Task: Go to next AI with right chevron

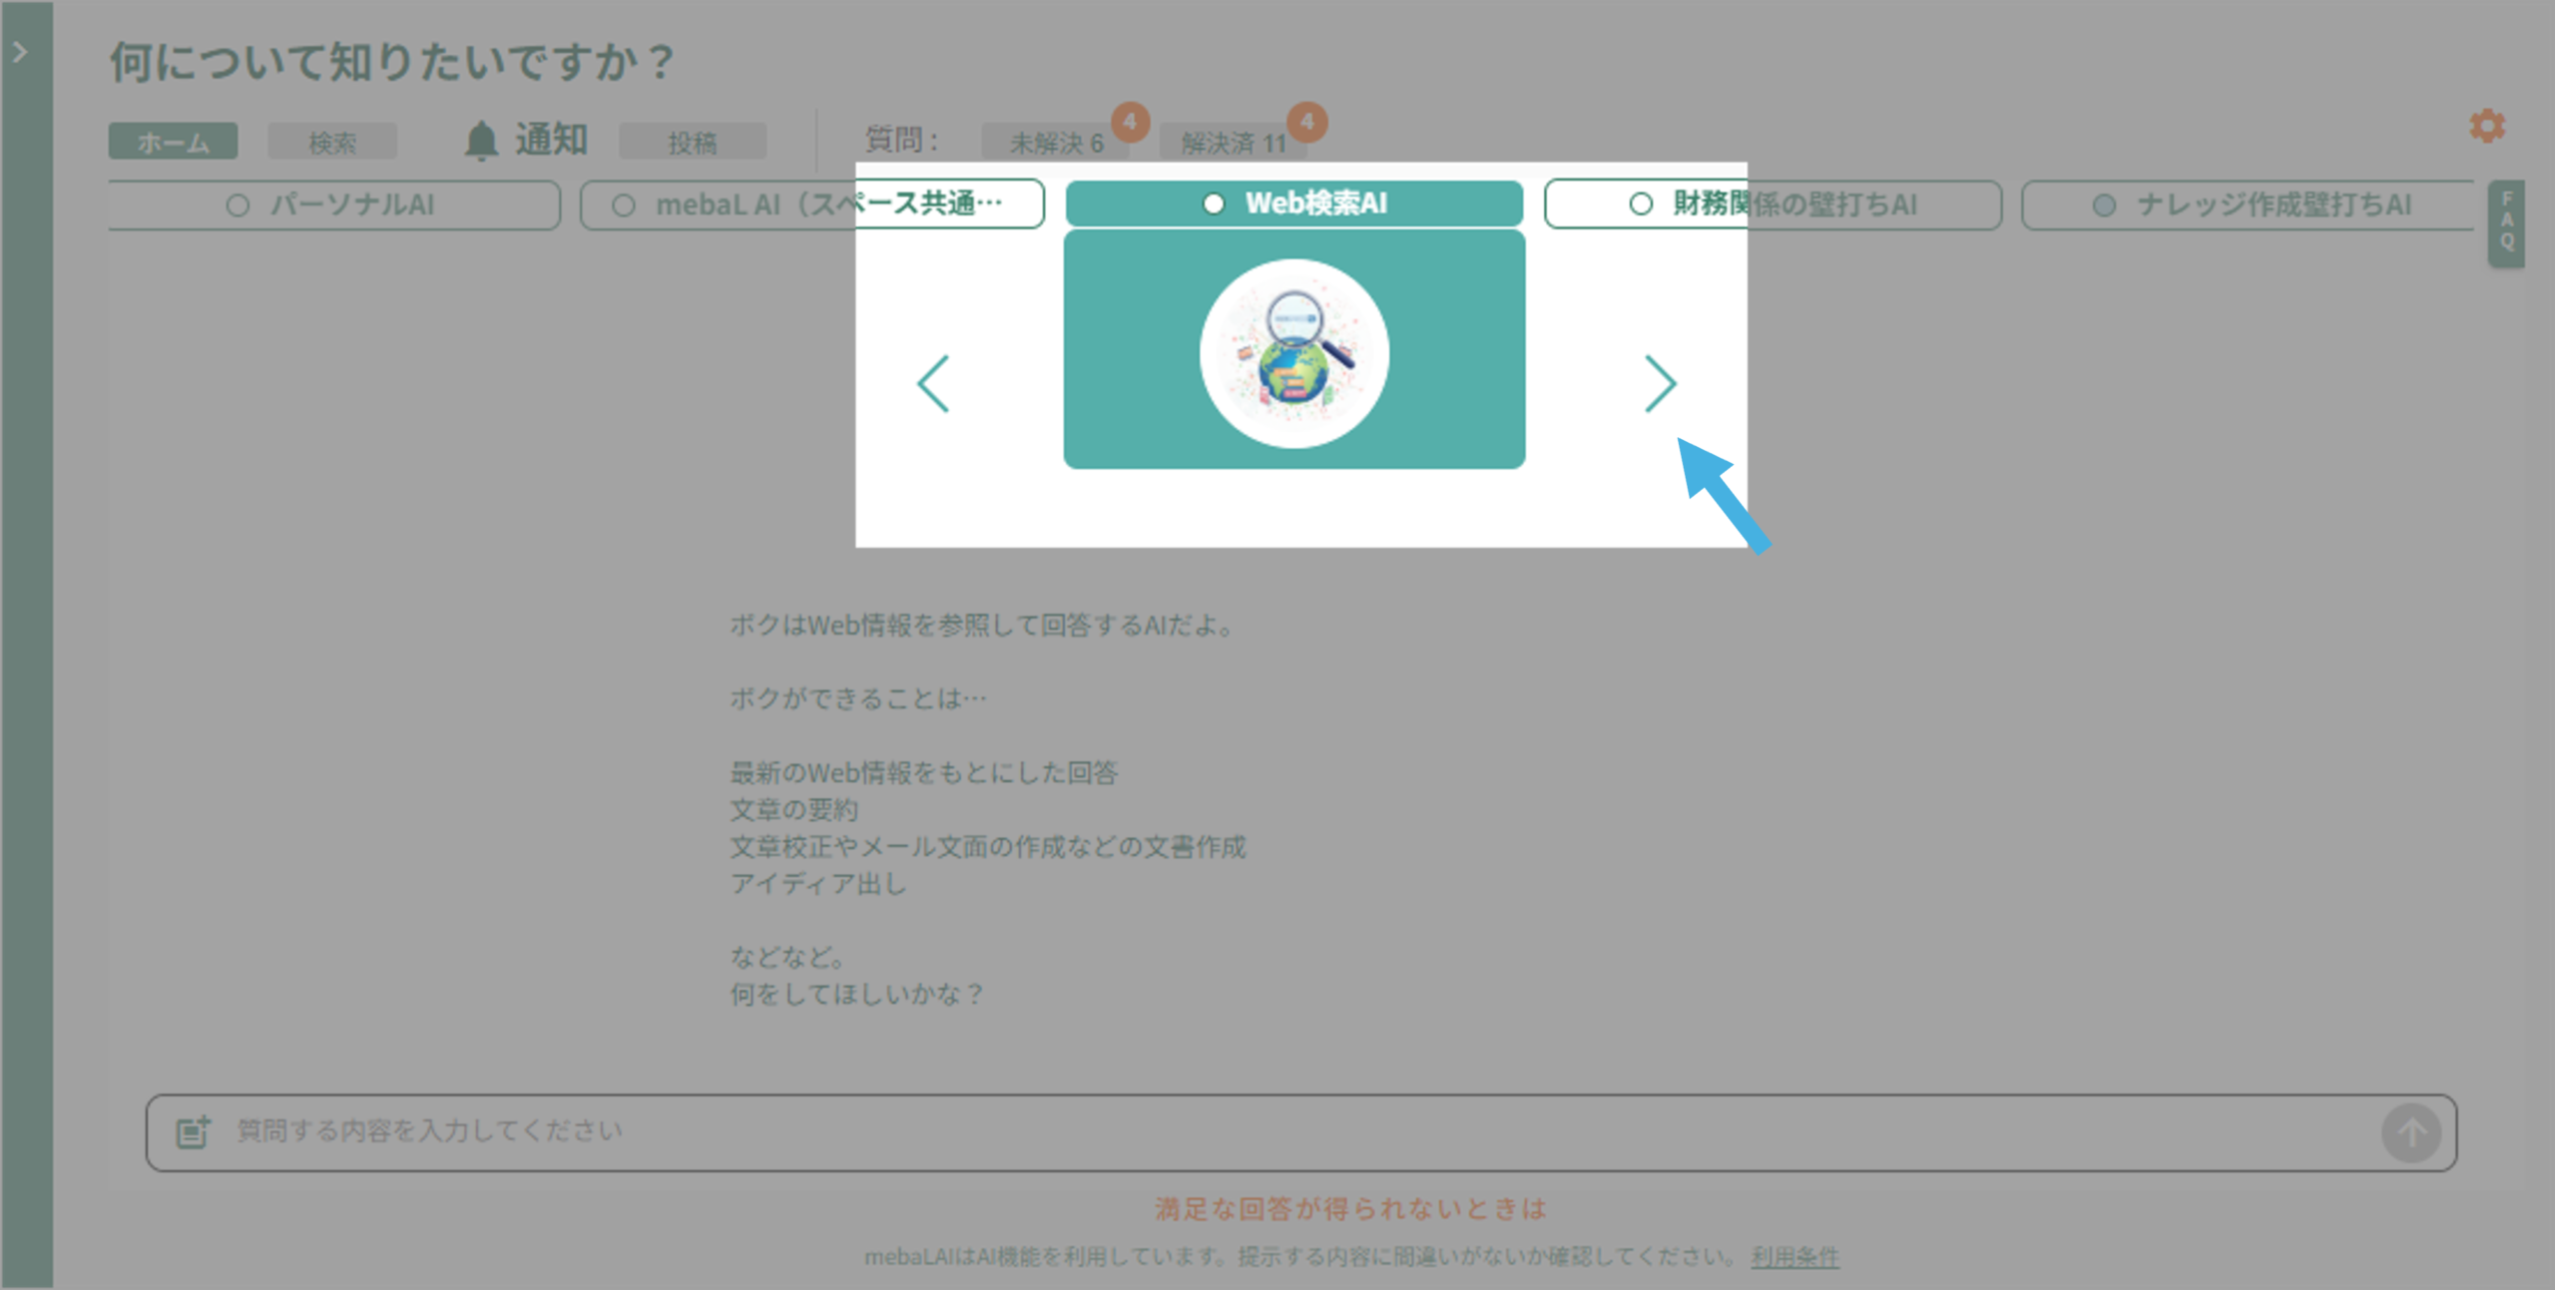Action: [1660, 383]
